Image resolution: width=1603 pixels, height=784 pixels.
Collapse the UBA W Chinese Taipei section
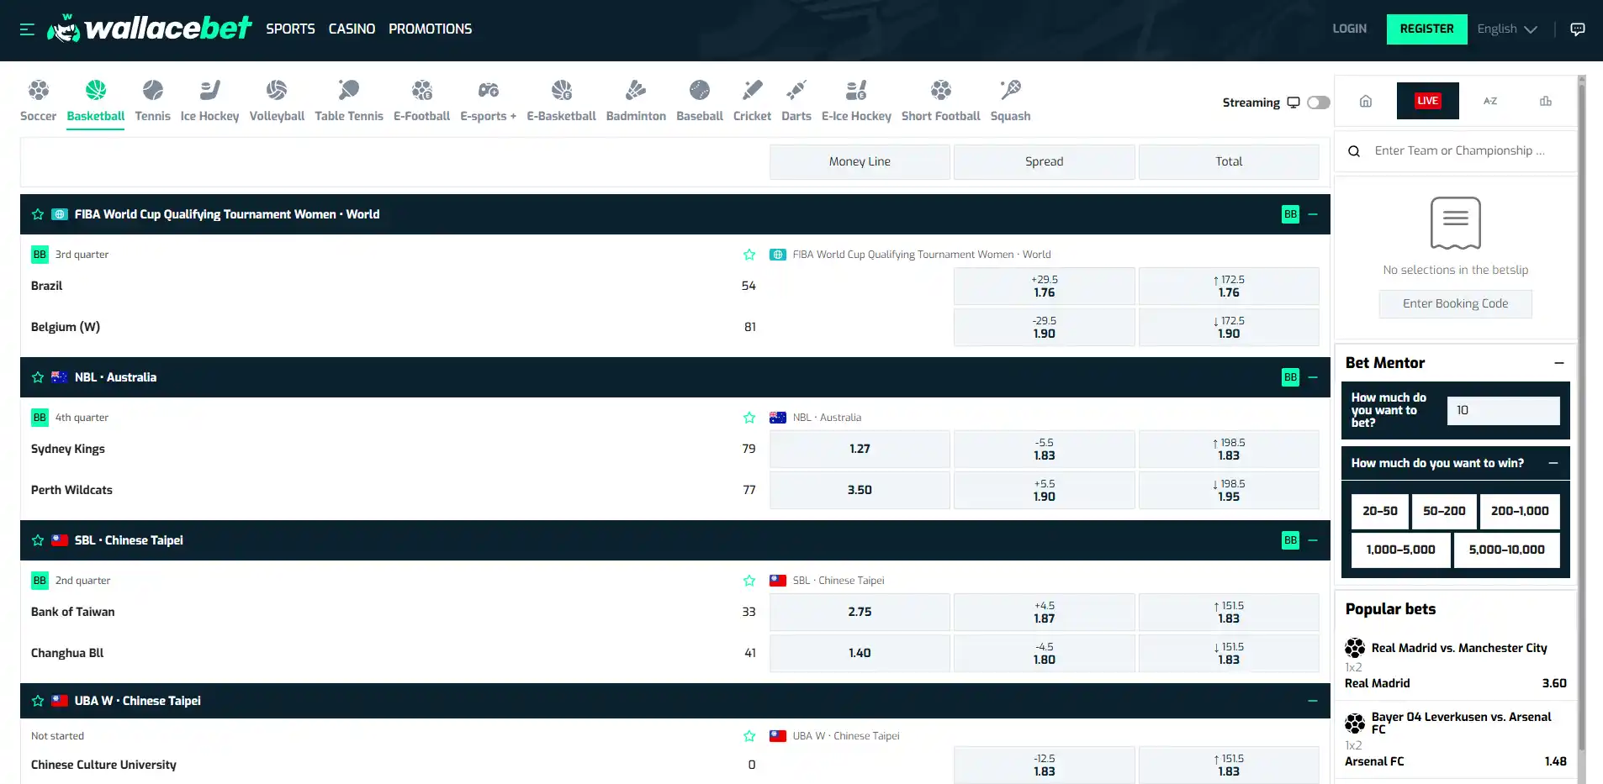[1313, 701]
